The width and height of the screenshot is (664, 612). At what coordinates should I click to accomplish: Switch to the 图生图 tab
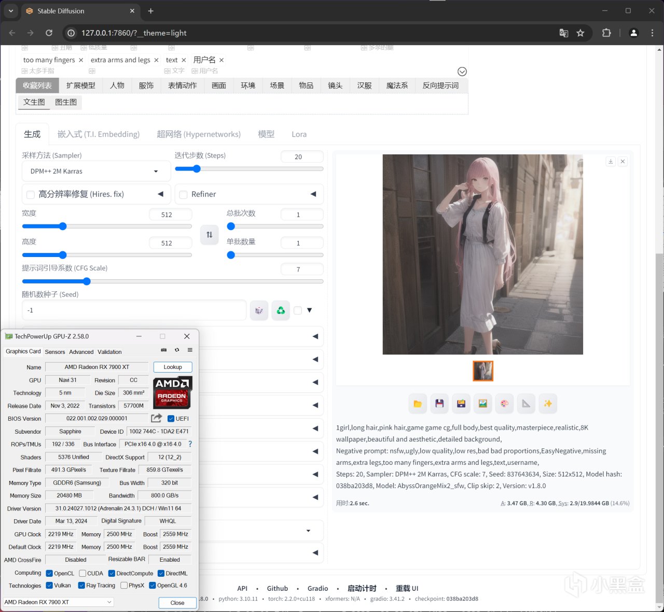click(66, 102)
